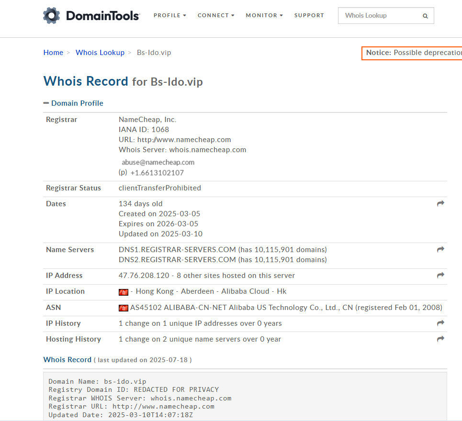Click the NameCheap, Inc. registrar name
The image size is (462, 421).
(147, 119)
